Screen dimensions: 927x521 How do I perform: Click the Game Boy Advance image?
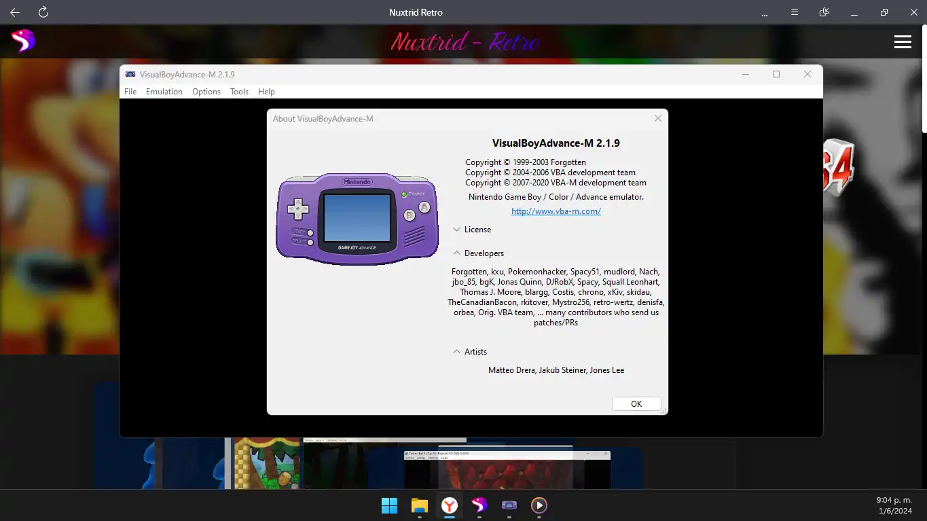point(357,219)
